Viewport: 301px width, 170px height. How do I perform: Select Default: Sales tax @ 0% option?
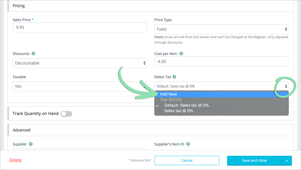pos(186,105)
